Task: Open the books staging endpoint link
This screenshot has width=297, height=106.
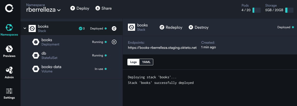Action: point(162,48)
